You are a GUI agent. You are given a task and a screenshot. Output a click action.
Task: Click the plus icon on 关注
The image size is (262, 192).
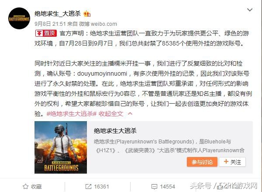(x=226, y=161)
